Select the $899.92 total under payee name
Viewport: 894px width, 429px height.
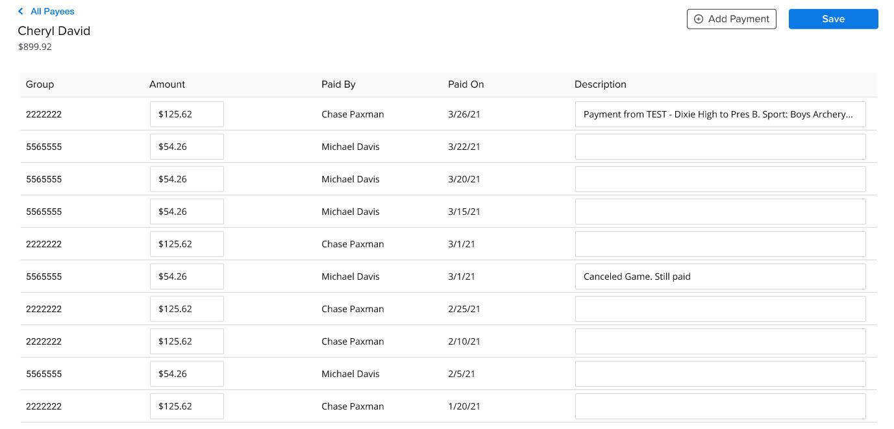tap(35, 47)
